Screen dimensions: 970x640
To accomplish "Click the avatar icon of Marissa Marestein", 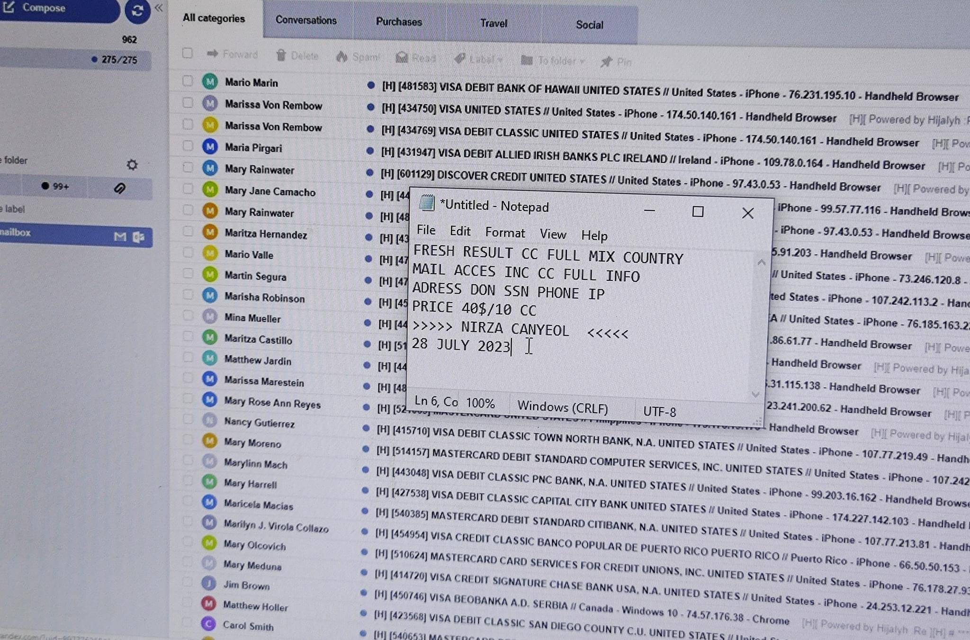I will [x=210, y=379].
